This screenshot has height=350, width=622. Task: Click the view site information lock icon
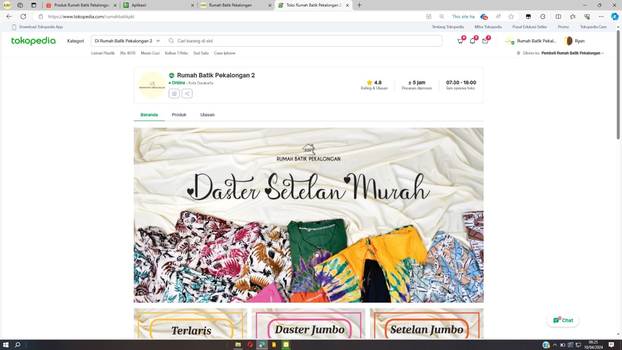(41, 16)
